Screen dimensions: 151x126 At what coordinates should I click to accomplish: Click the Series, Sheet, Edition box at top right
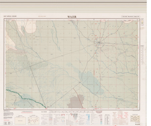coord(131,16)
